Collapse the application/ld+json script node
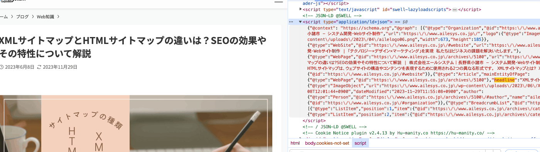Viewport: 540px width, 152px height. pyautogui.click(x=301, y=22)
